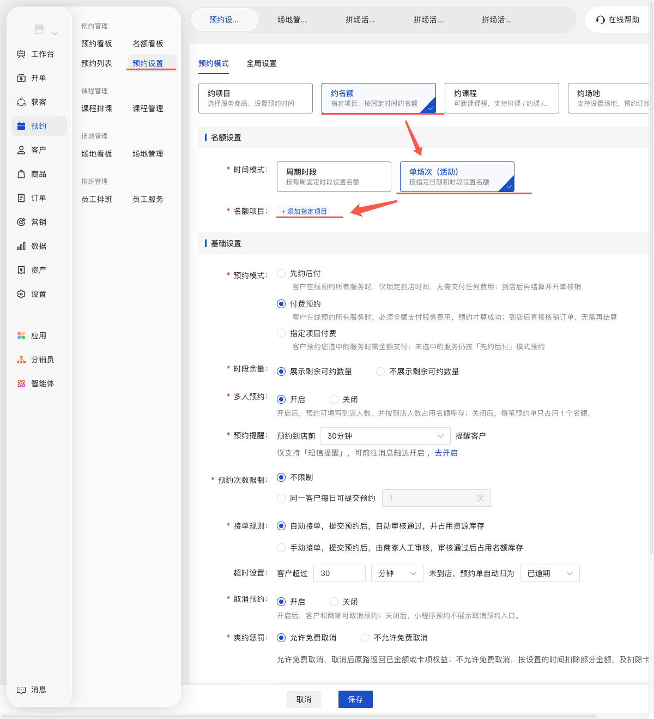Viewport: 654px width, 719px height.
Task: Click the 营销 marketing target icon
Action: tap(21, 222)
